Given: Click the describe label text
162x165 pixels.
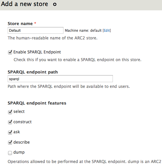Looking at the screenshot, I should [22, 142].
